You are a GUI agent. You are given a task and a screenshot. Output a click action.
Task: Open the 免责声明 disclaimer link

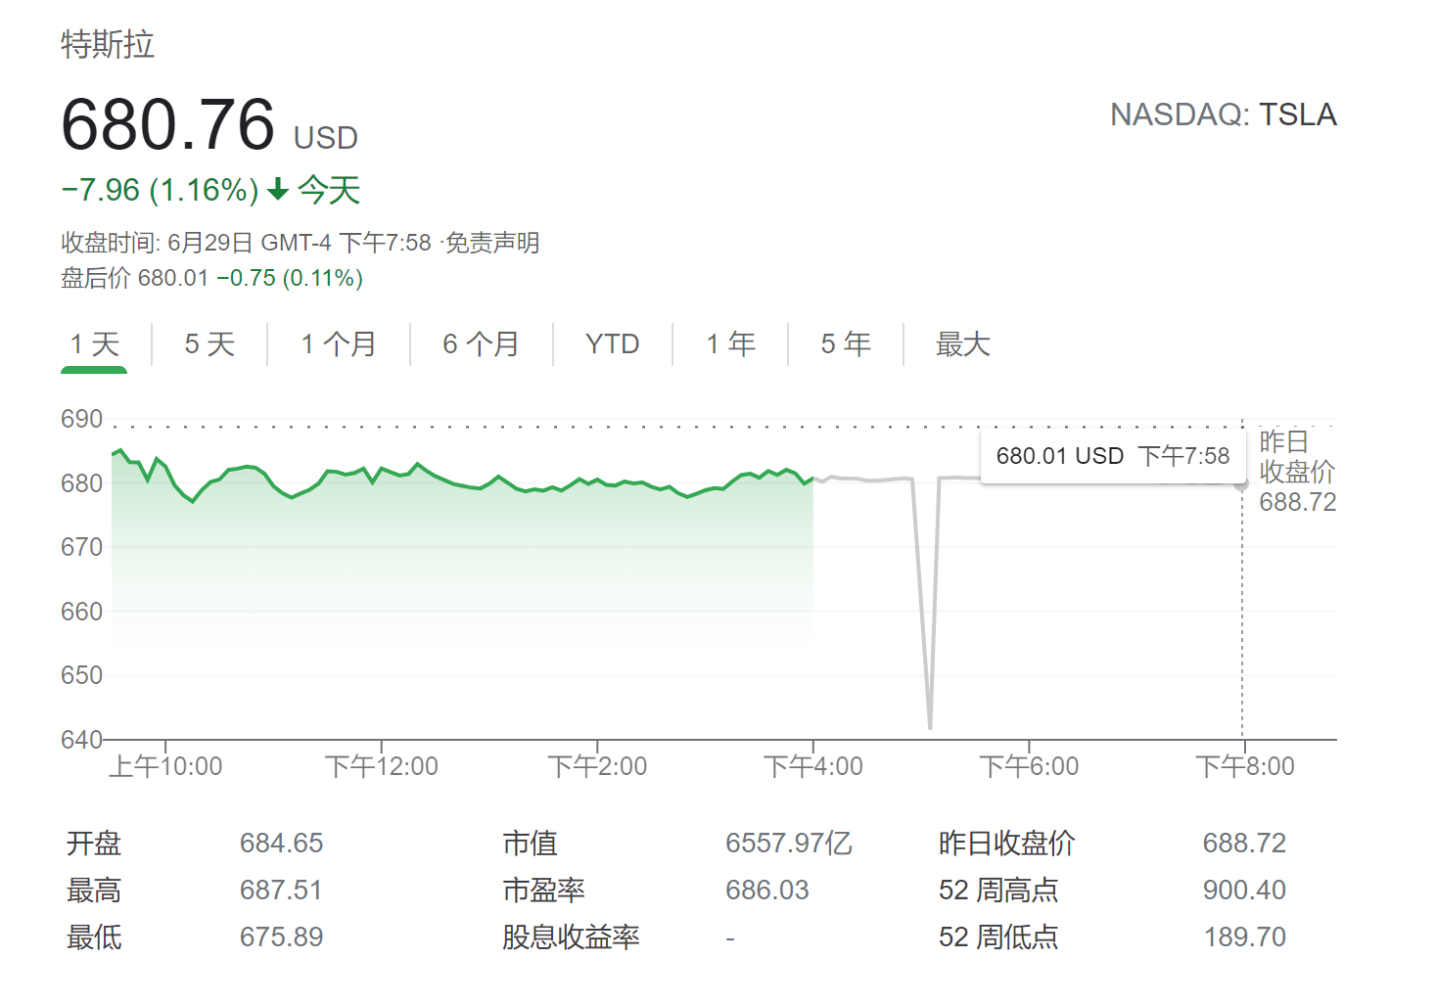point(492,243)
